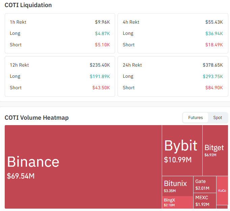
Task: Select the Gate heatmap block
Action: [x=205, y=184]
